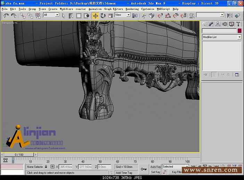Toggle the selection lock padlock
This screenshot has height=180, width=244.
pos(46,167)
